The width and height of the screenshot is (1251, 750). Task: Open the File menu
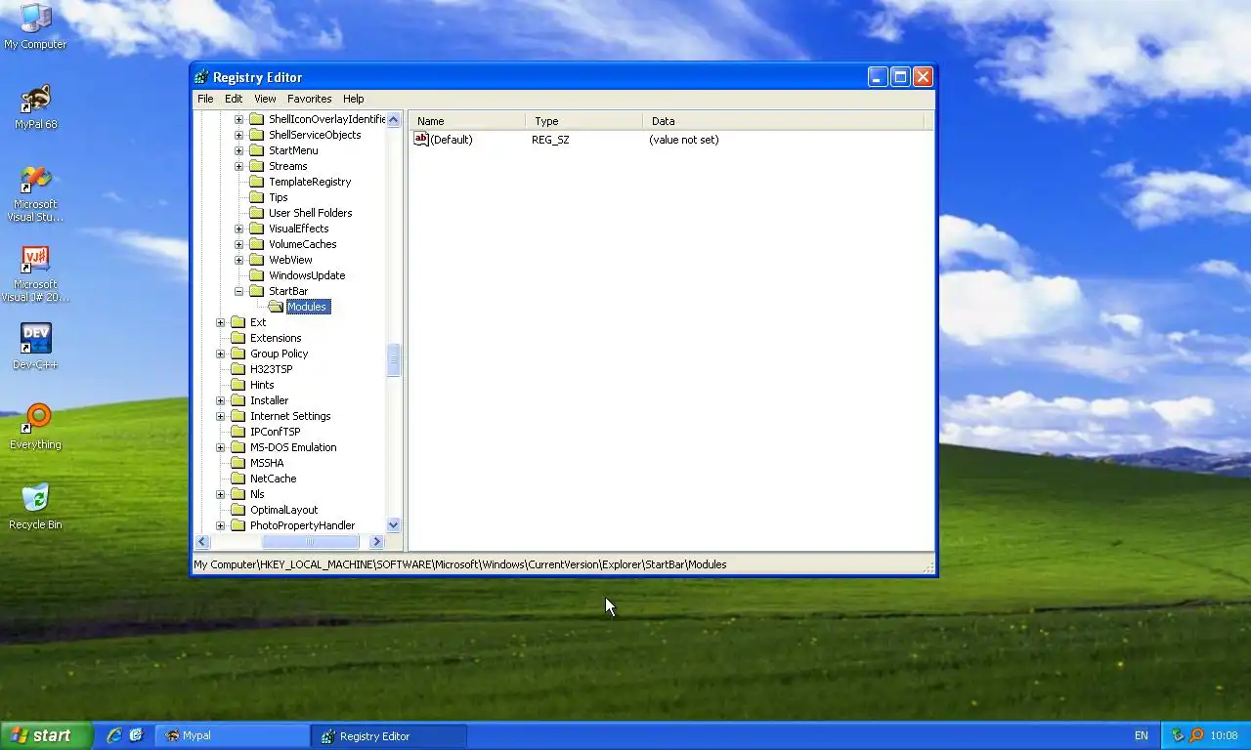pyautogui.click(x=205, y=99)
